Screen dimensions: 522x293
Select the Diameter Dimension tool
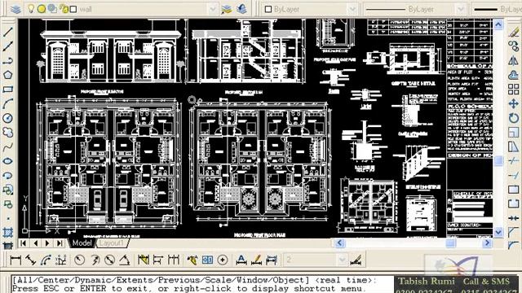(110, 260)
